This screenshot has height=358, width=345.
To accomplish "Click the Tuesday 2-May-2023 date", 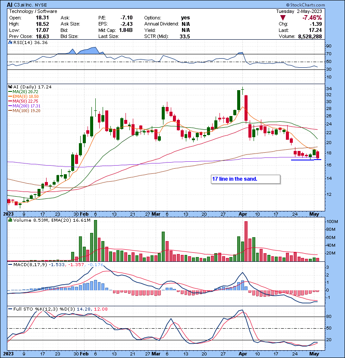I will pos(299,11).
